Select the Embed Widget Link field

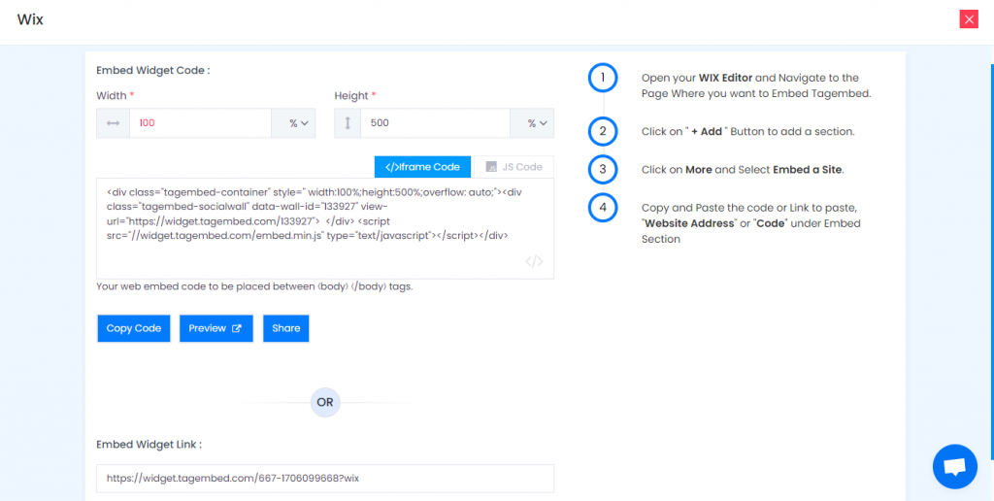pyautogui.click(x=325, y=478)
